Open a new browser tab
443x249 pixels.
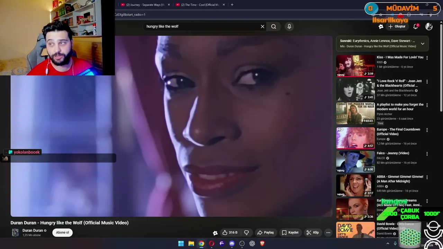232,5
